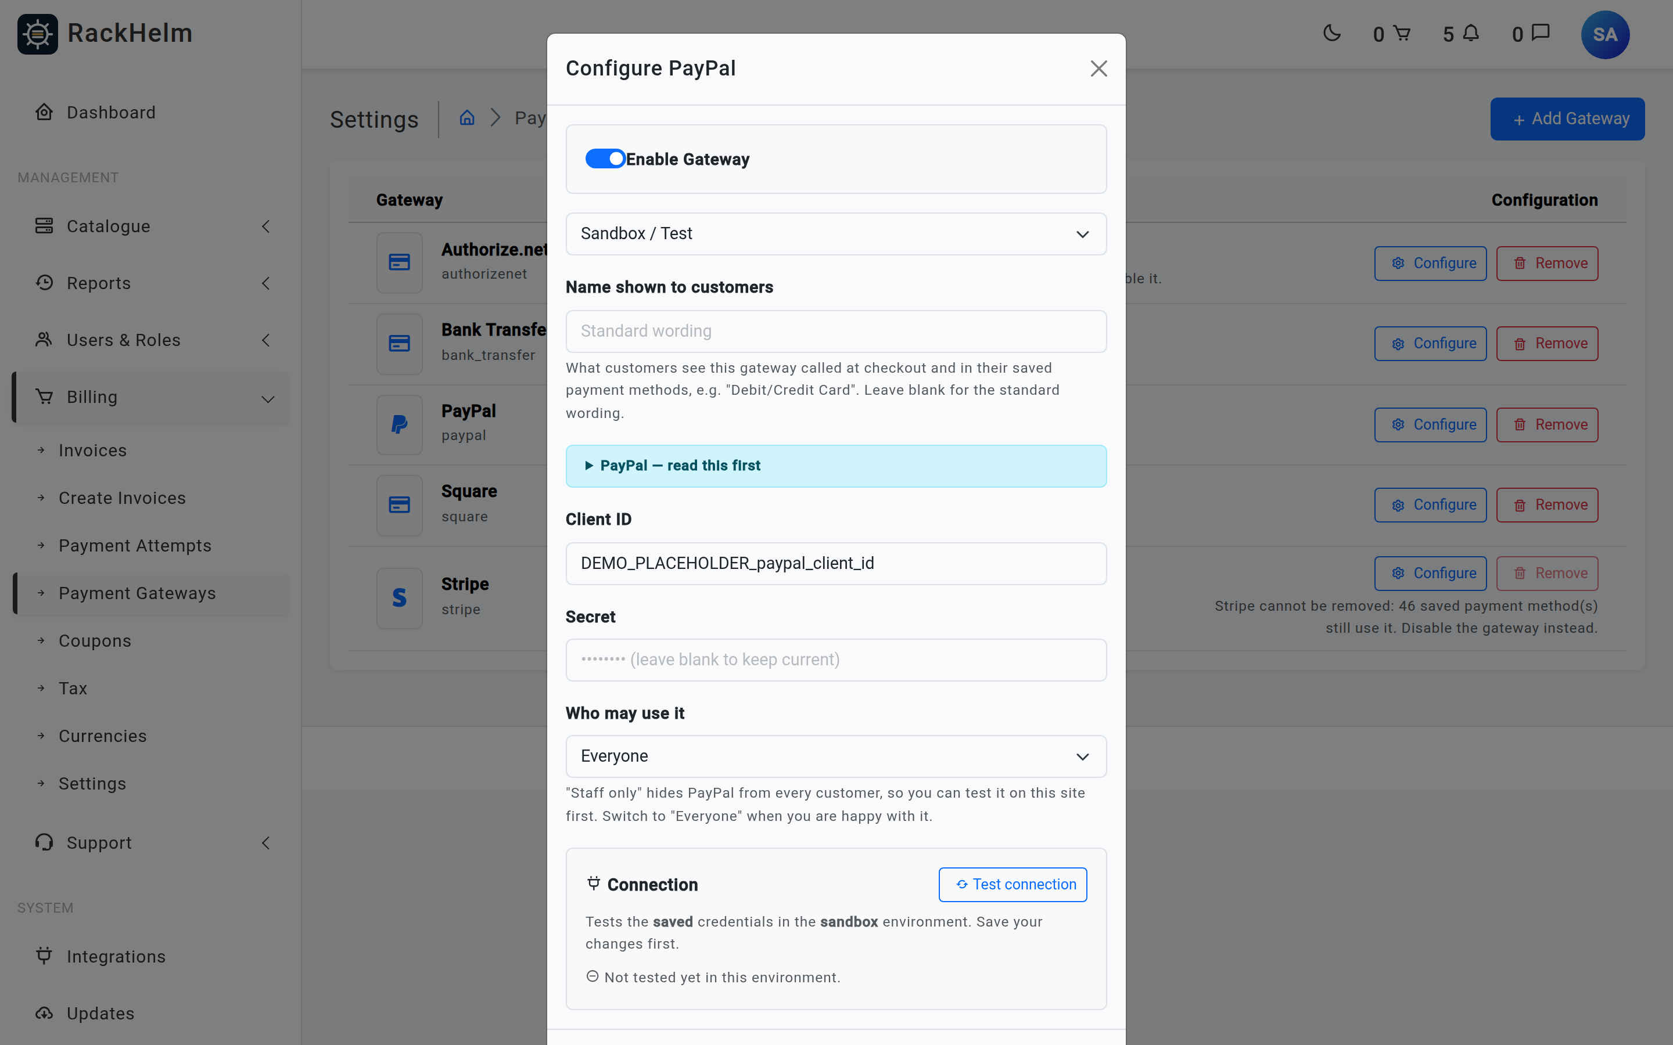The width and height of the screenshot is (1673, 1045).
Task: Configure the Stripe gateway
Action: point(1430,574)
